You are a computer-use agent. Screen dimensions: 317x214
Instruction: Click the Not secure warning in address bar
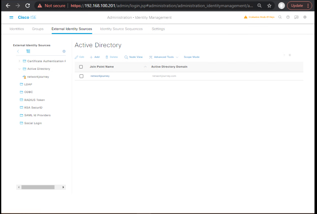[x=52, y=6]
